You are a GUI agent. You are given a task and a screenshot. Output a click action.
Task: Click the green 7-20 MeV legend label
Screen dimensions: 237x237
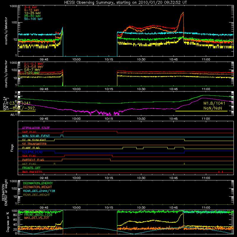(32, 73)
